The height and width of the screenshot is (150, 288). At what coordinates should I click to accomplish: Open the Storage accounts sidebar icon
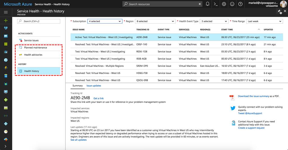6,108
